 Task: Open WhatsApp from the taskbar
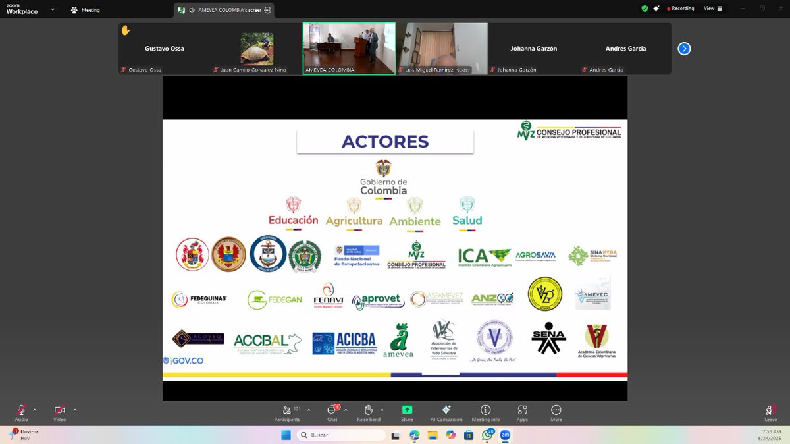pos(487,435)
